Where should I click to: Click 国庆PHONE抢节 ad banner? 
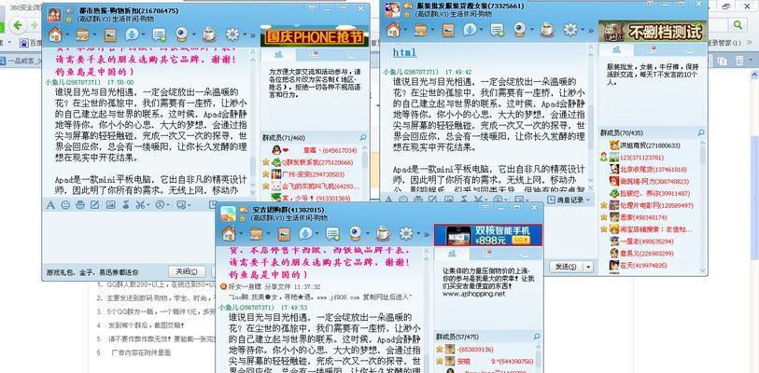pyautogui.click(x=315, y=35)
